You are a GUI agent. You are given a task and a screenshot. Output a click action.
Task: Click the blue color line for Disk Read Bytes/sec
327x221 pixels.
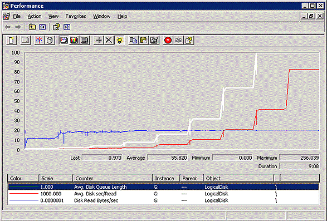coord(24,200)
